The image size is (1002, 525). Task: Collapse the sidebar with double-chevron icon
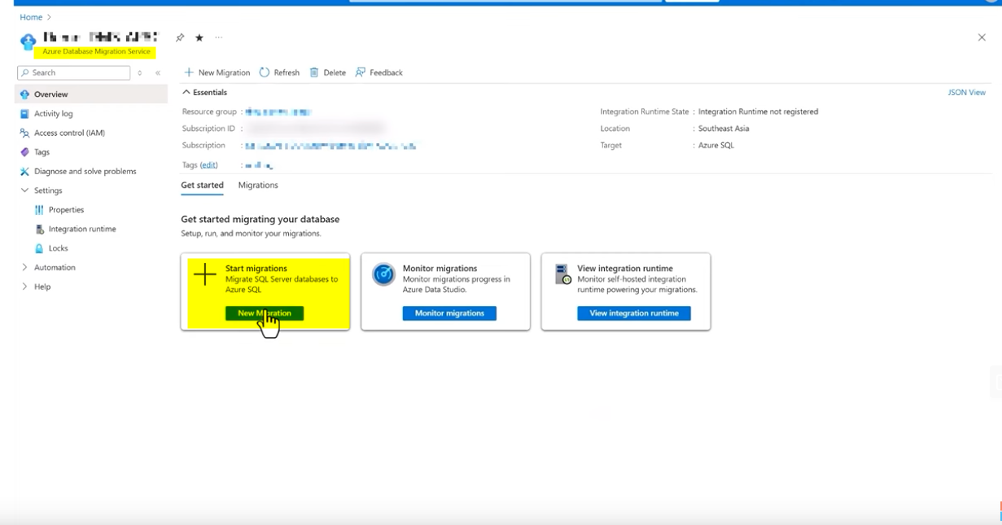pyautogui.click(x=158, y=73)
